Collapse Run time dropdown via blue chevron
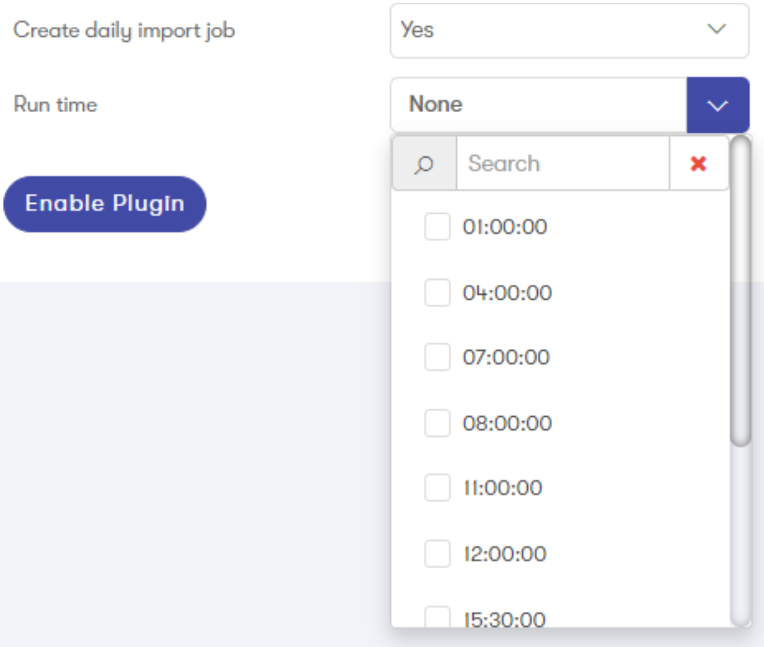 pyautogui.click(x=717, y=105)
